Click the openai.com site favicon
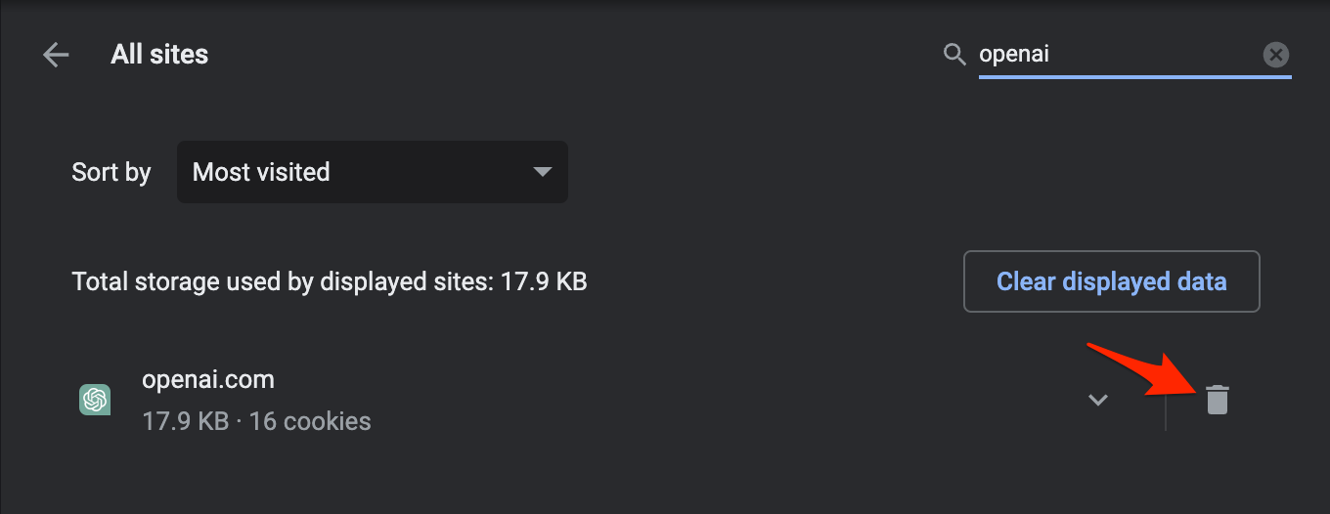 95,400
